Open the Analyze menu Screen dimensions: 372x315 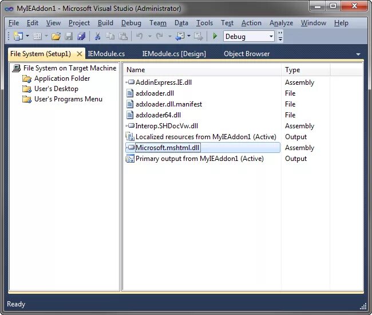281,23
